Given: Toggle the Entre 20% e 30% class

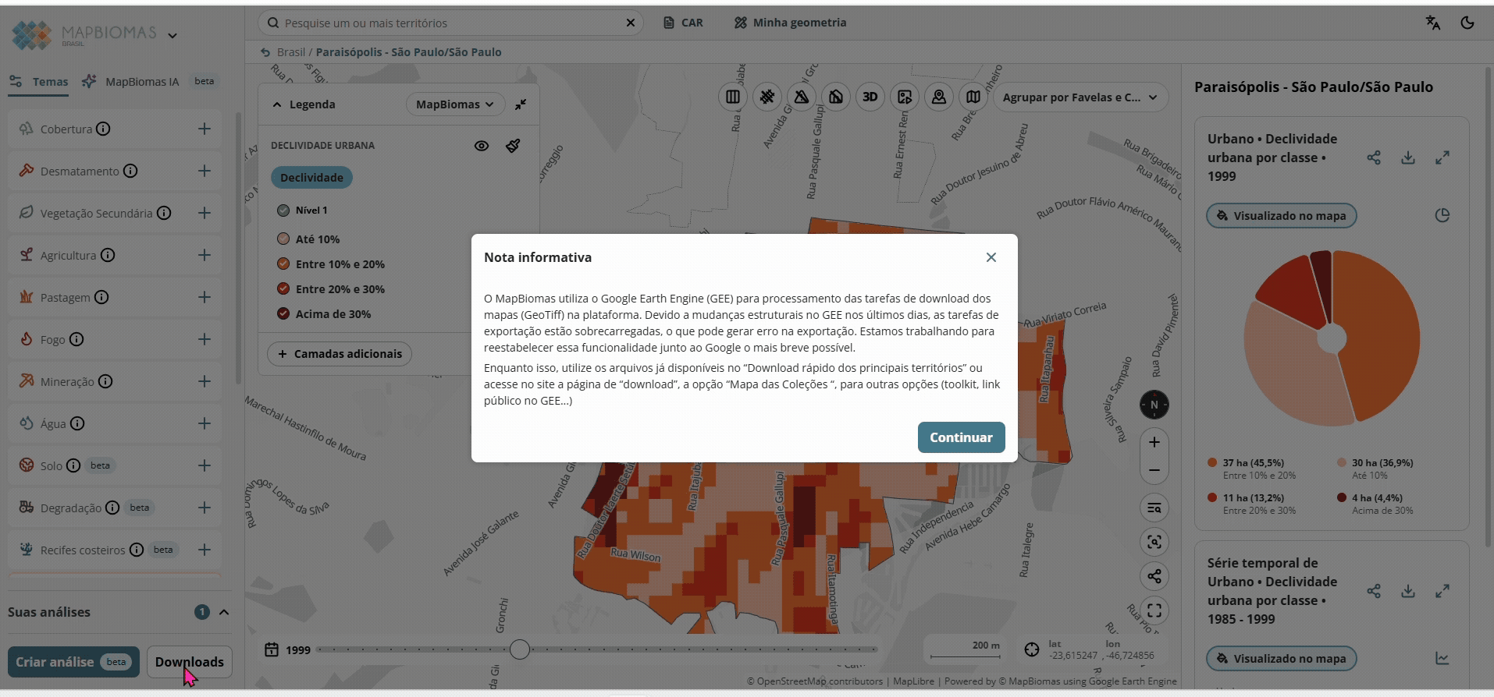Looking at the screenshot, I should (283, 289).
